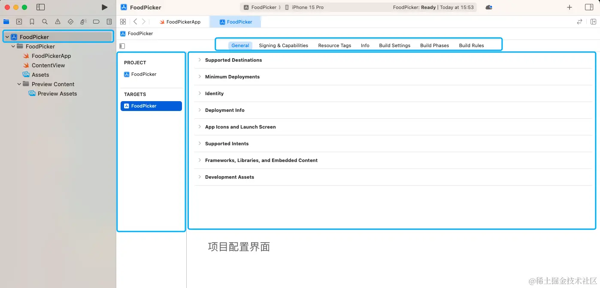Open the issue navigator warning icon
This screenshot has width=600, height=288.
click(58, 21)
